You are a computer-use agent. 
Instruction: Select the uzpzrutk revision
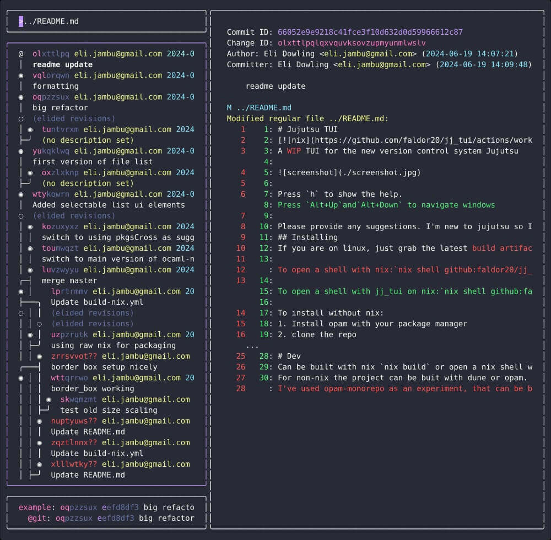(123, 334)
